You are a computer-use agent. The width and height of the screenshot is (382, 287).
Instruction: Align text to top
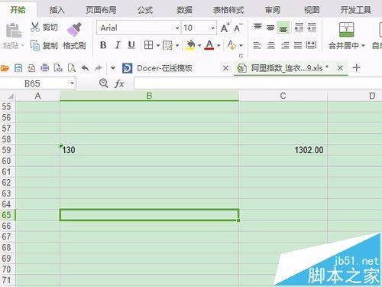[257, 27]
